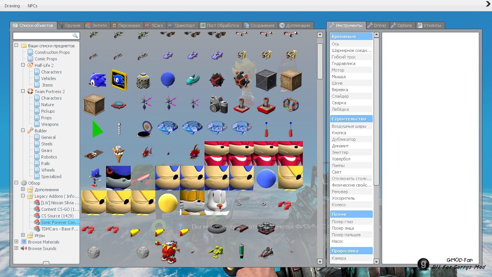
Task: Choose the teal bobsled prop
Action: pyautogui.click(x=192, y=80)
